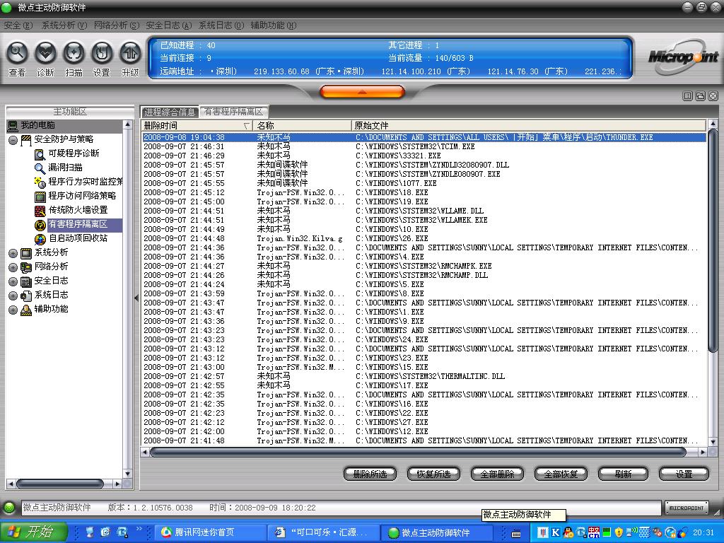The height and width of the screenshot is (543, 724).
Task: Expand the 安全日志 tree node
Action: coord(13,281)
